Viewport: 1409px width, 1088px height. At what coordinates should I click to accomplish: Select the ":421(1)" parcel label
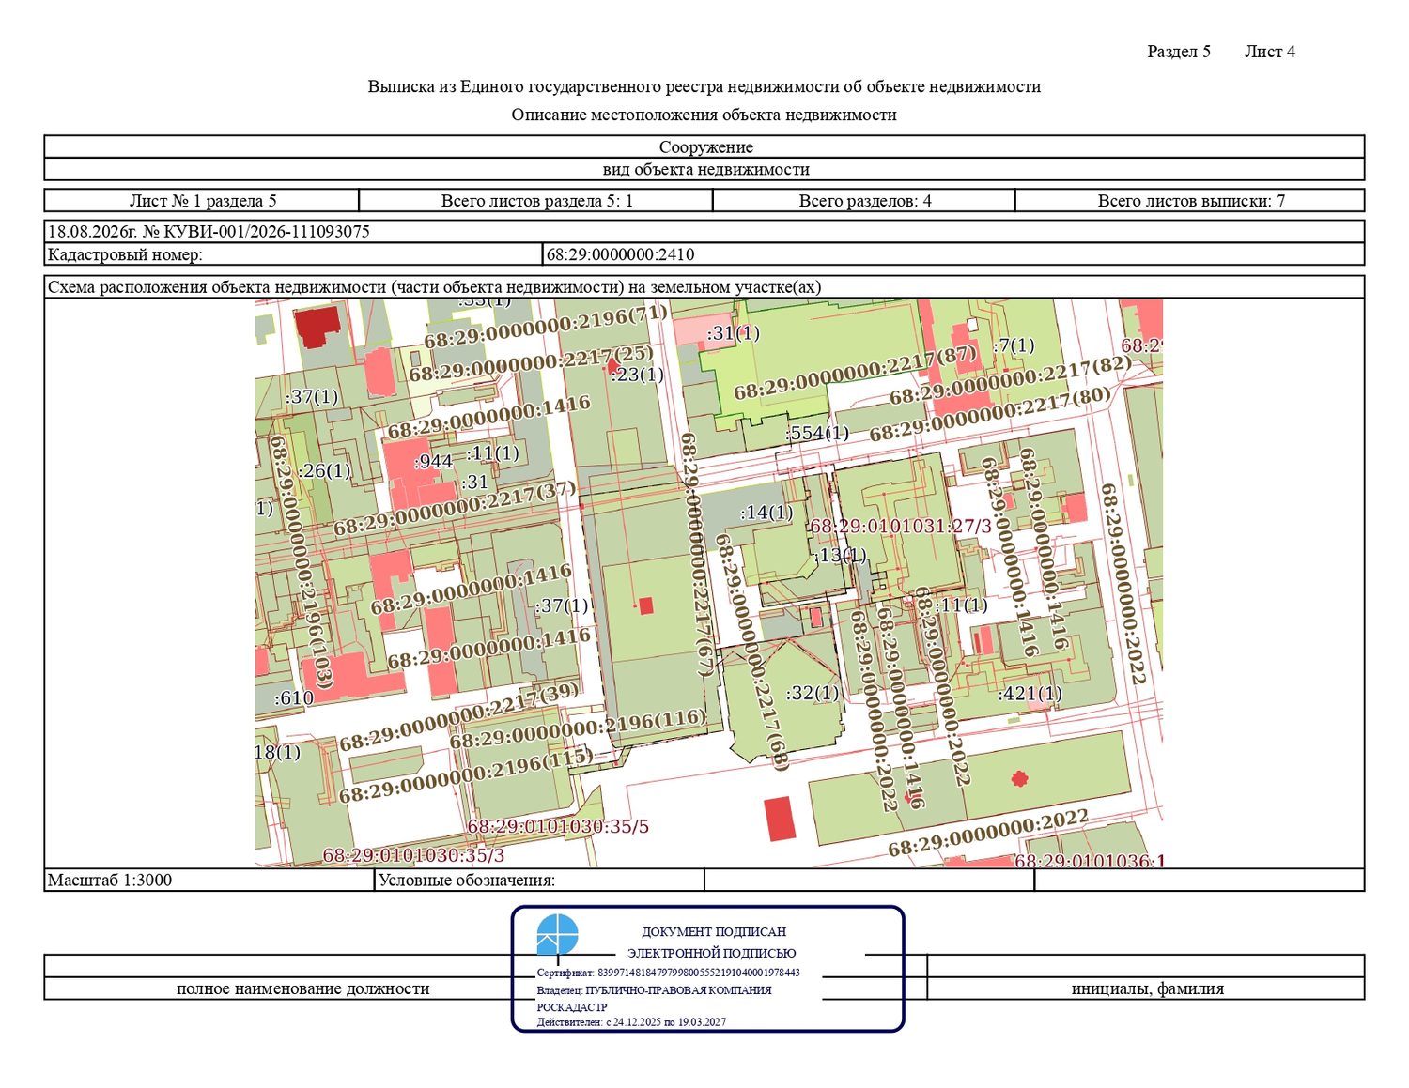pos(1030,694)
